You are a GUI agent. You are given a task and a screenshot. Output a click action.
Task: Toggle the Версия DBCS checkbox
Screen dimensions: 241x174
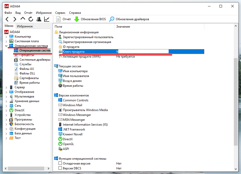(60, 168)
